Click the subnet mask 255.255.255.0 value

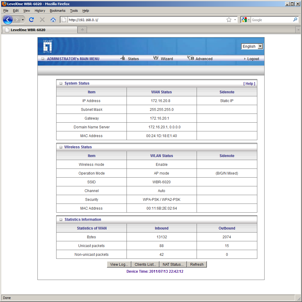point(162,110)
